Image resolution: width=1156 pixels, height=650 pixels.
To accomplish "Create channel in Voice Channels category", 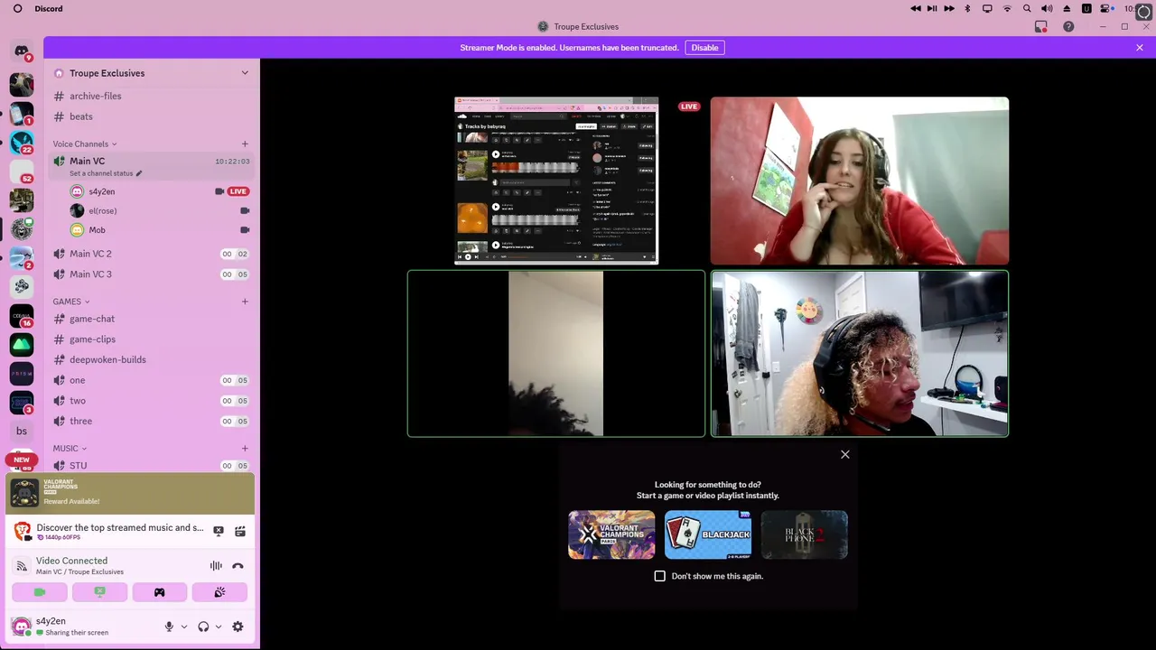I will click(x=245, y=144).
